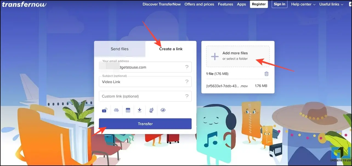Click the bell notifications icon
The image size is (352, 166).
(116, 110)
